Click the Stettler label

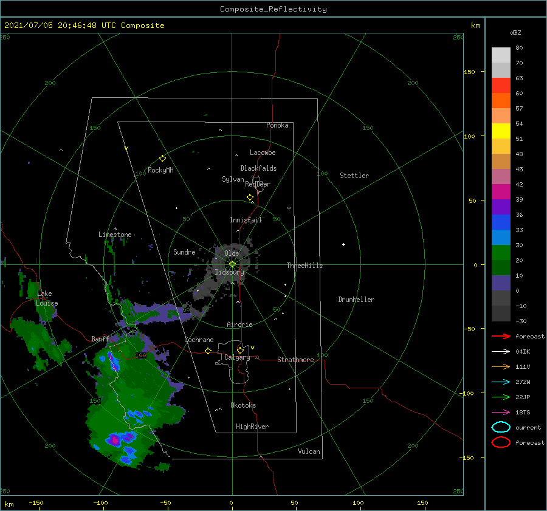point(354,176)
